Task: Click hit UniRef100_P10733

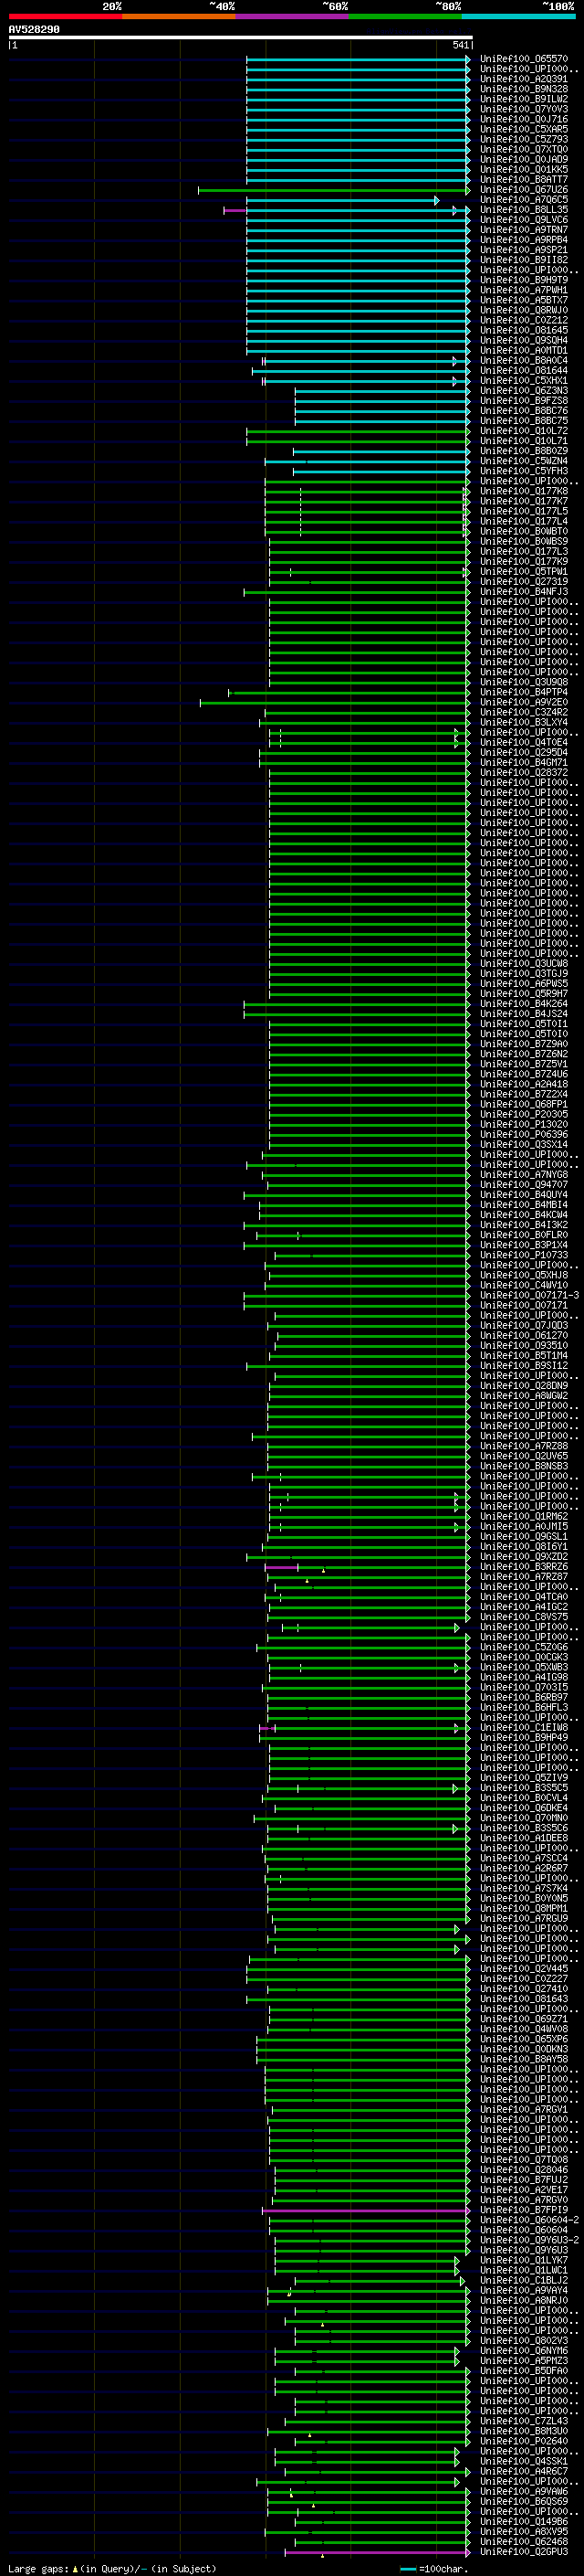Action: tap(524, 1255)
